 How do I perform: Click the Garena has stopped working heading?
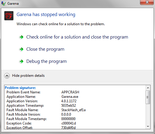point(46,15)
